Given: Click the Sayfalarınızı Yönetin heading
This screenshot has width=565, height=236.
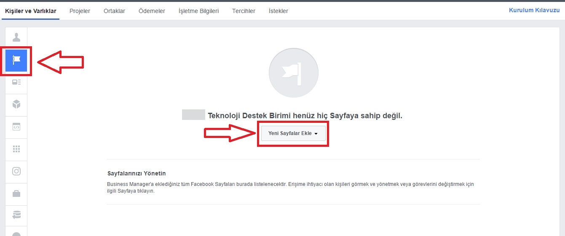Looking at the screenshot, I should (137, 173).
